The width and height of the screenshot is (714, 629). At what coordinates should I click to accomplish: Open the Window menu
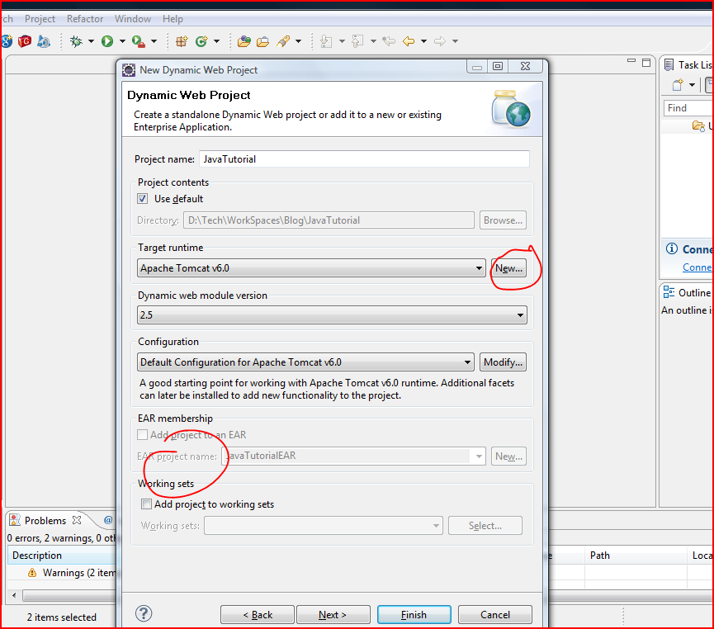pyautogui.click(x=133, y=19)
